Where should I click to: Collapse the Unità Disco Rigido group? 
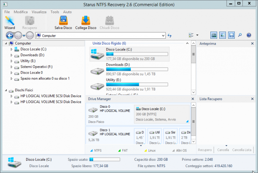point(187,43)
